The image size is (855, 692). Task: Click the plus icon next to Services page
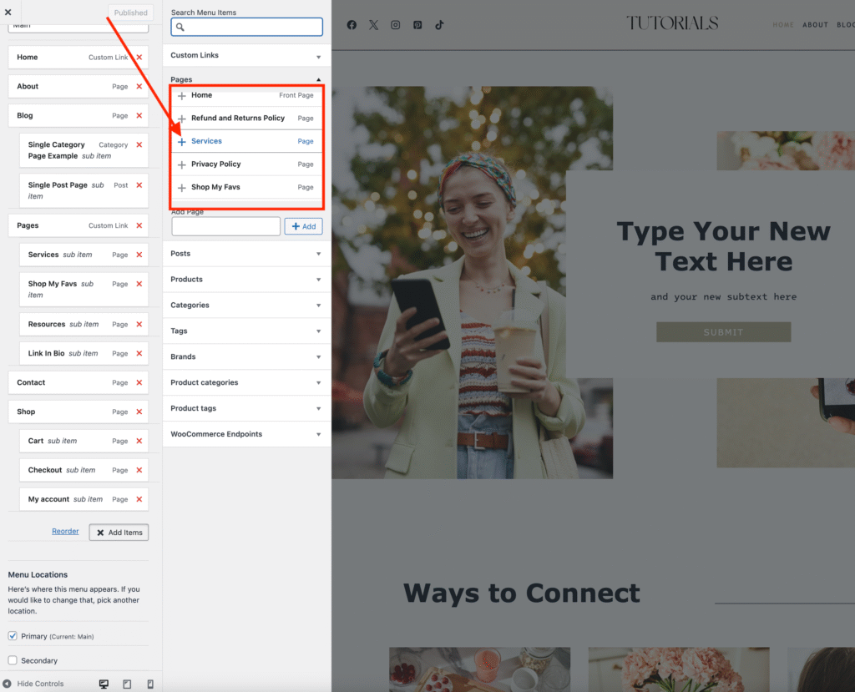coord(182,142)
